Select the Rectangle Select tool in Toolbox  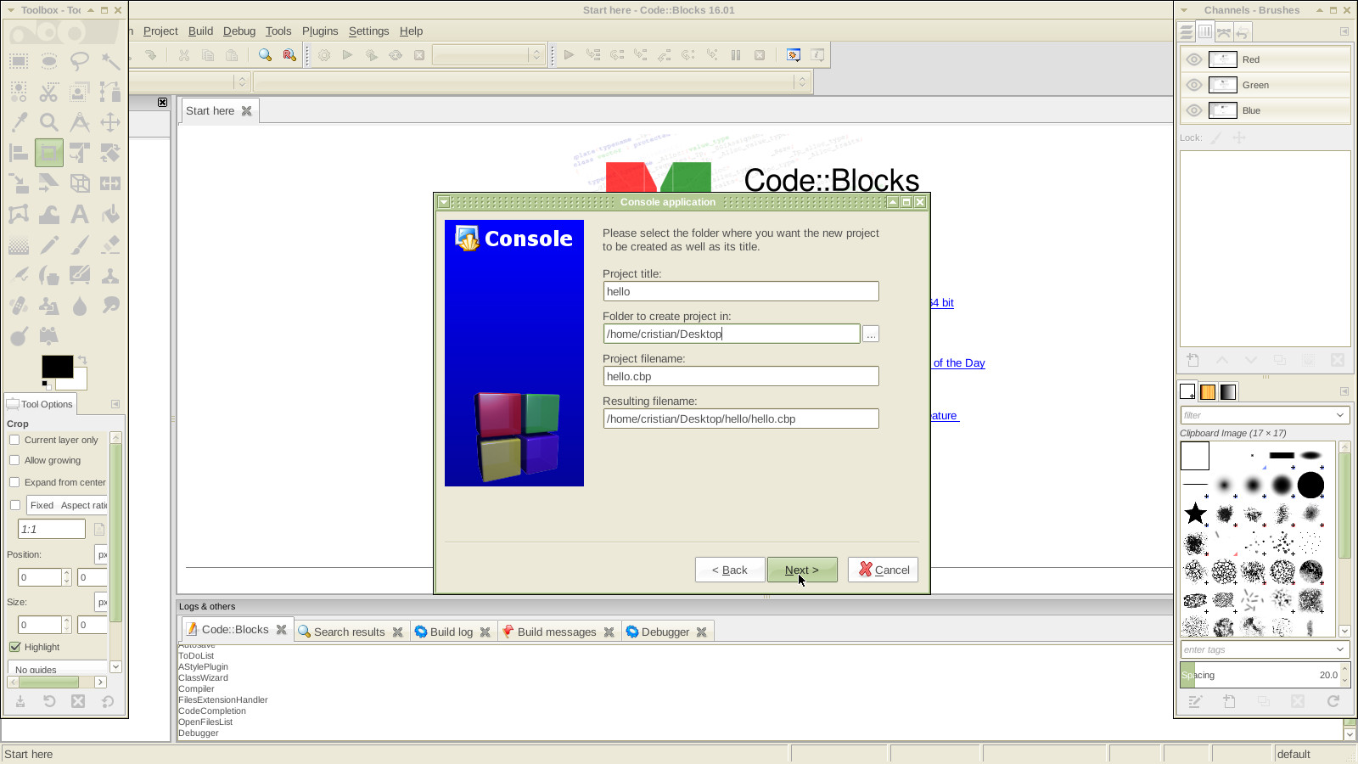click(x=19, y=61)
